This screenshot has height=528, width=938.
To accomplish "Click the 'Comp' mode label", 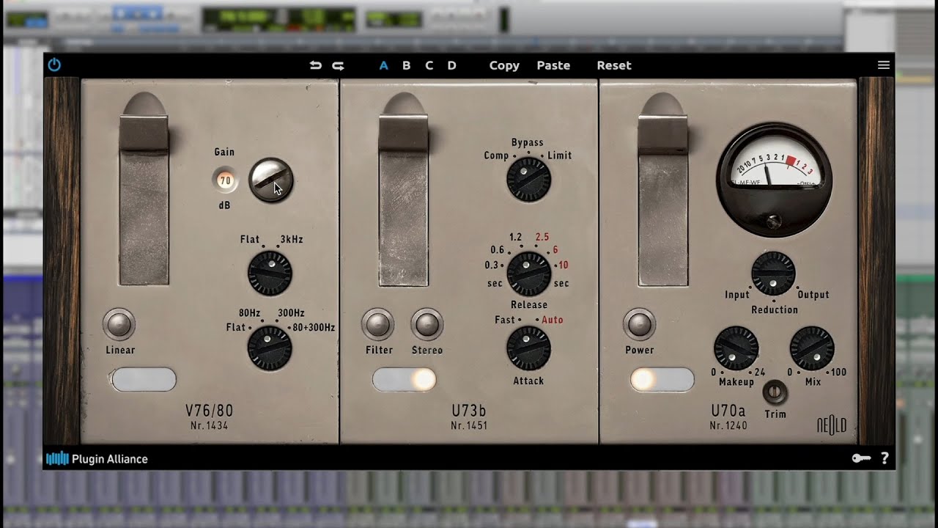I will coord(496,155).
